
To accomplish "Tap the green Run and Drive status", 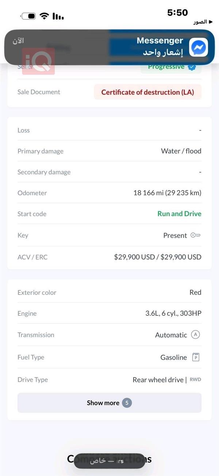I will coord(179,214).
